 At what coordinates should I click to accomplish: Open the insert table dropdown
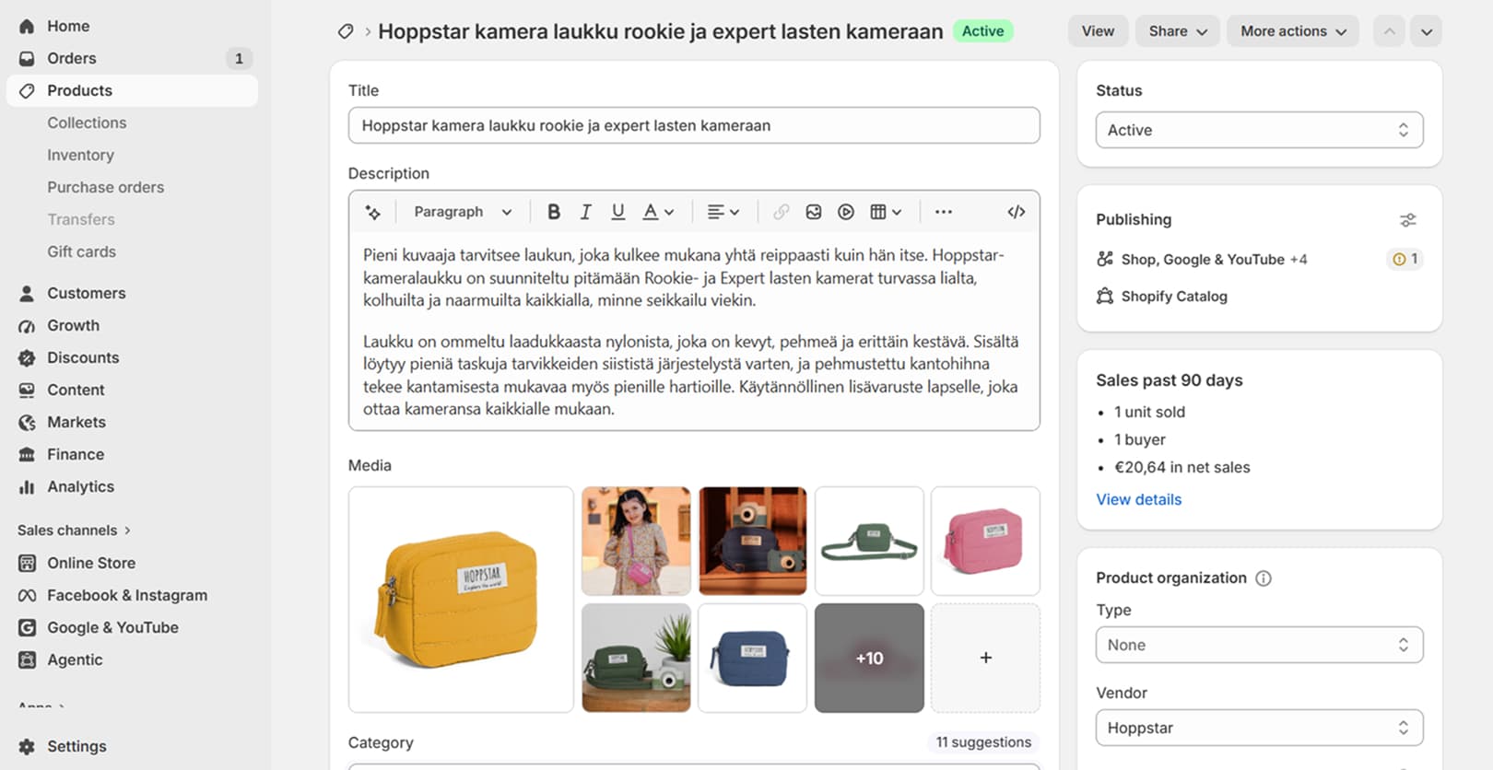coord(886,212)
